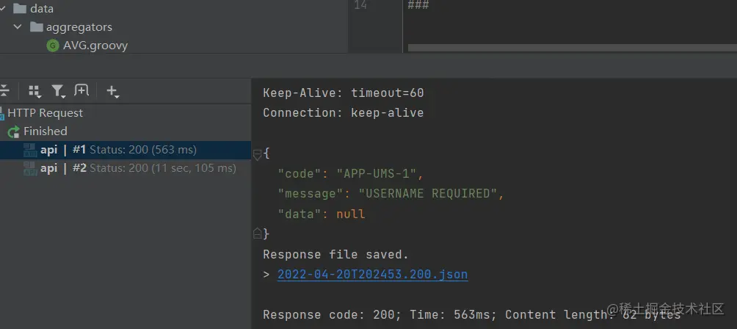This screenshot has height=329, width=737.
Task: Collapse the aggregators folder chevron
Action: tap(18, 26)
